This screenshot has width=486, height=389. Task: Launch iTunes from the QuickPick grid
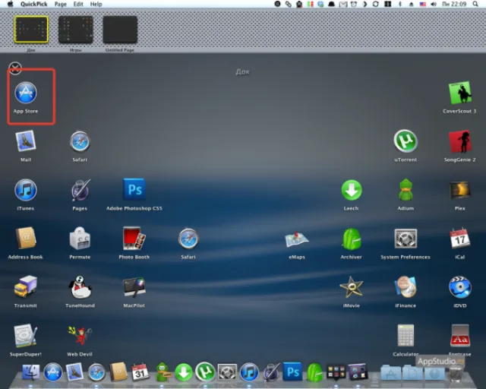click(x=26, y=190)
